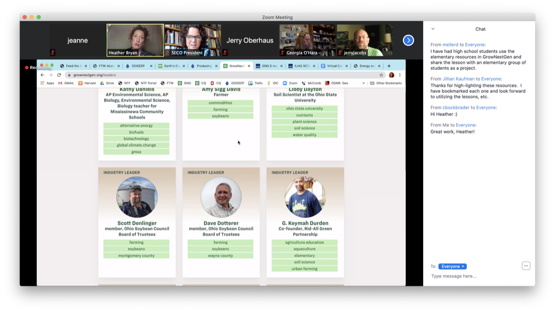The image size is (555, 312).
Task: Click the 'urban farming' tag
Action: pos(304,269)
